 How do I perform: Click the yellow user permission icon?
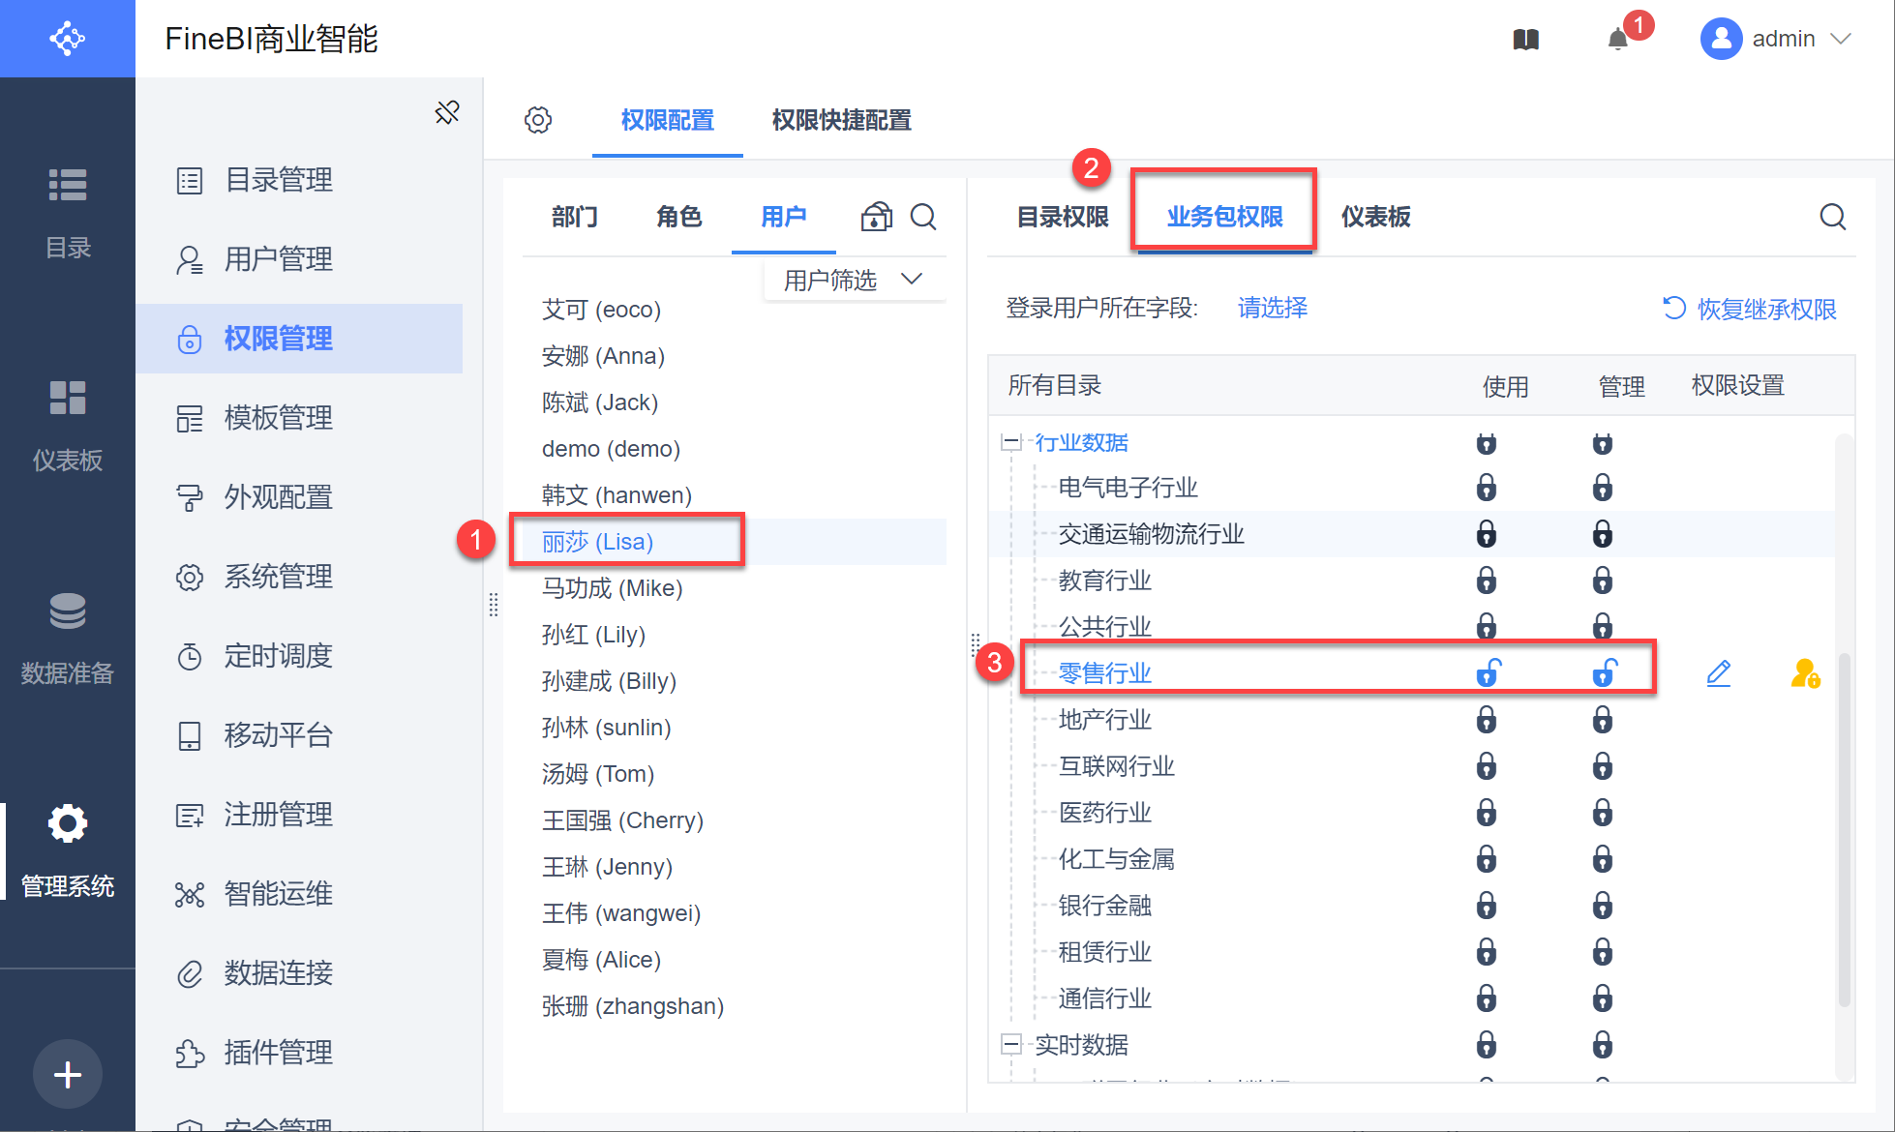[x=1805, y=672]
